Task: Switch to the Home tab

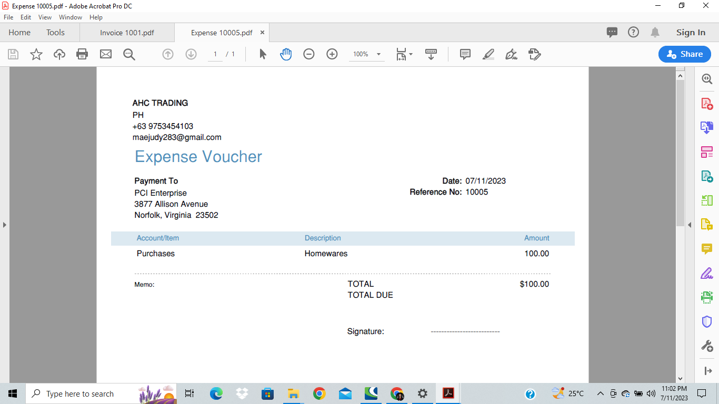Action: pyautogui.click(x=19, y=33)
